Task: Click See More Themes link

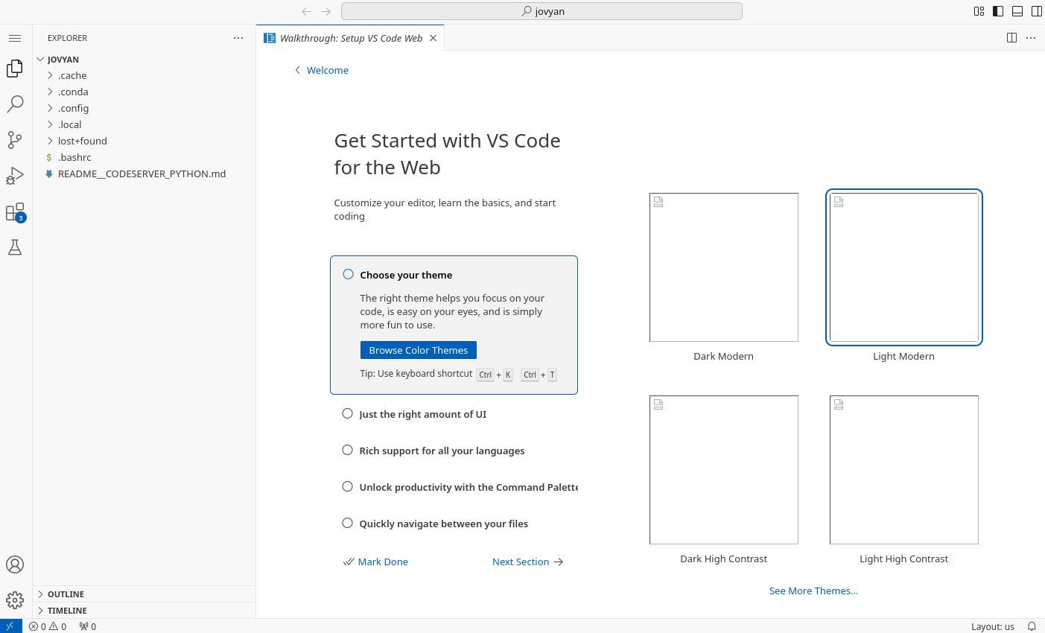Action: [813, 591]
